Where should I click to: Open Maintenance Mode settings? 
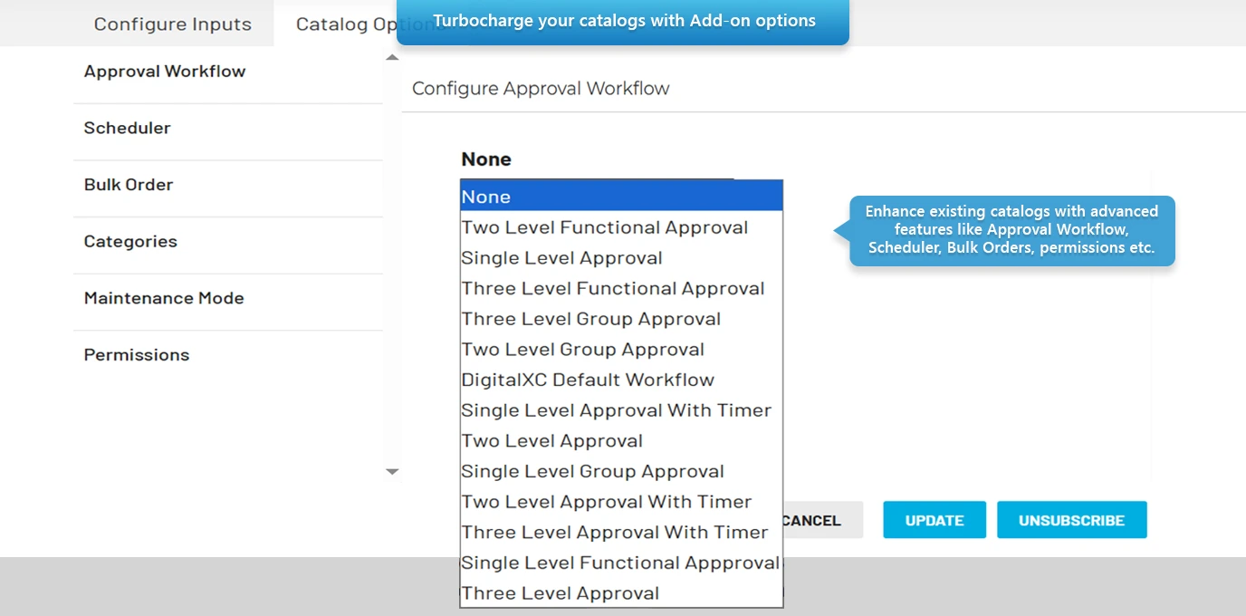(164, 298)
